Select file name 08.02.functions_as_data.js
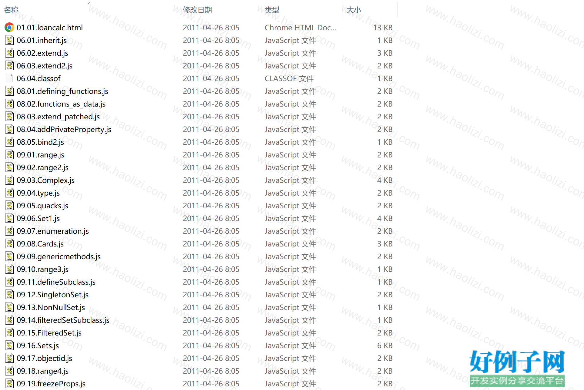The height and width of the screenshot is (390, 584). point(61,104)
